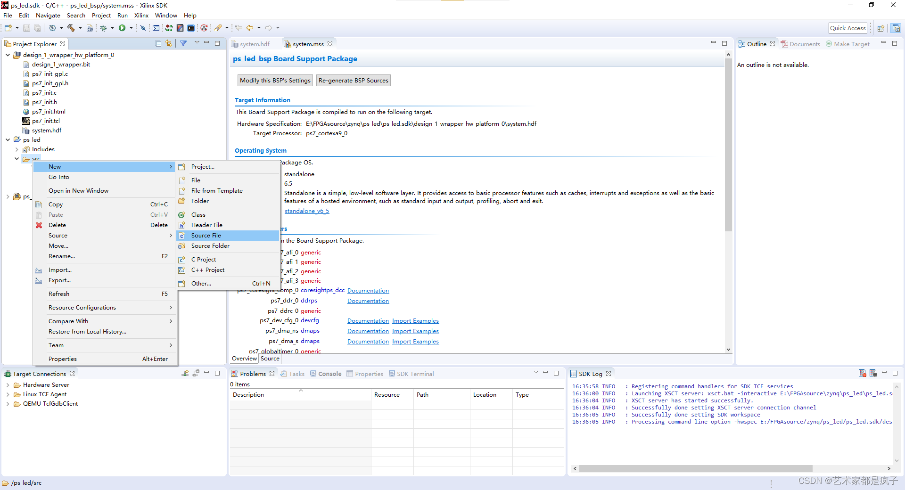Expand the Hardware Server node
Viewport: 905px width, 490px height.
[8, 385]
